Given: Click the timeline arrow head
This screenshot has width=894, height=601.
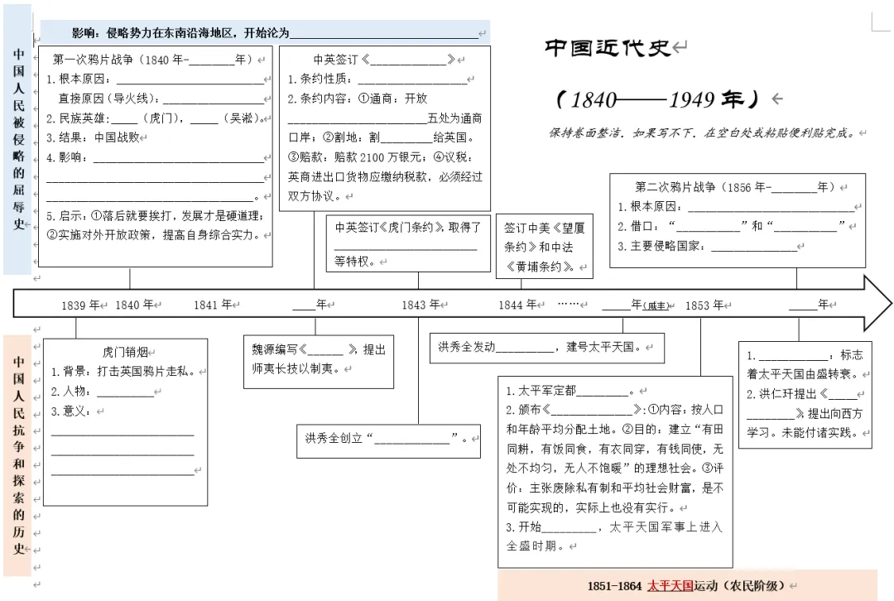Looking at the screenshot, I should (878, 303).
